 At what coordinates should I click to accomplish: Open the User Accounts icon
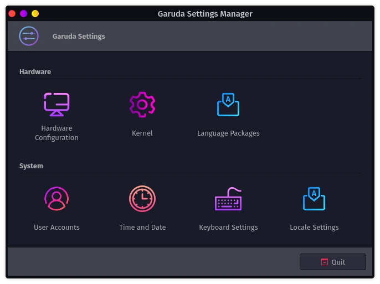point(57,199)
